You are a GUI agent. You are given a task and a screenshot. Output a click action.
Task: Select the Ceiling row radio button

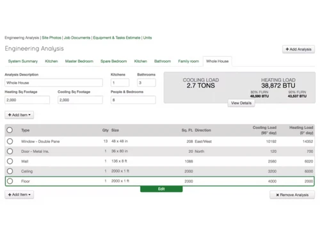pos(10,171)
